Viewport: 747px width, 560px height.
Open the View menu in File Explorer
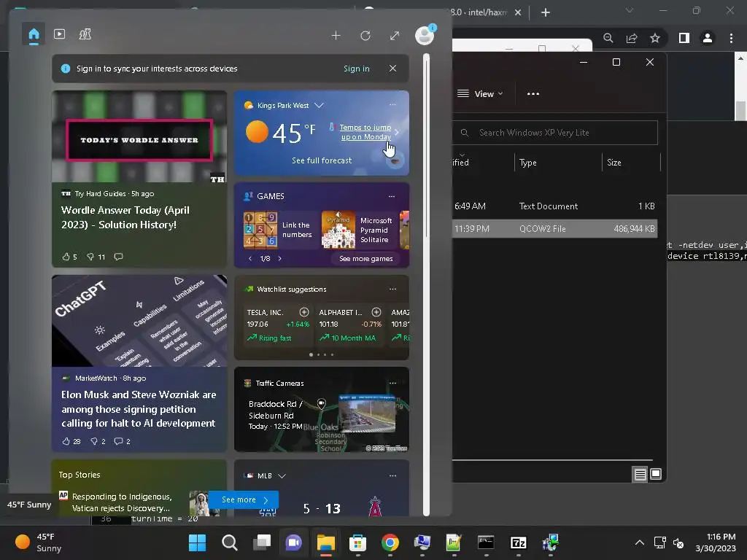pyautogui.click(x=480, y=94)
